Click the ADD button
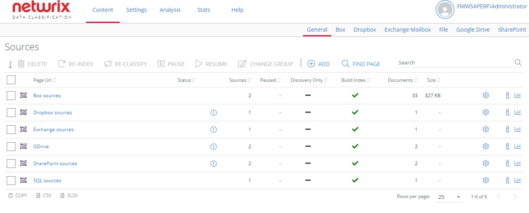This screenshot has height=213, width=529. click(x=319, y=64)
